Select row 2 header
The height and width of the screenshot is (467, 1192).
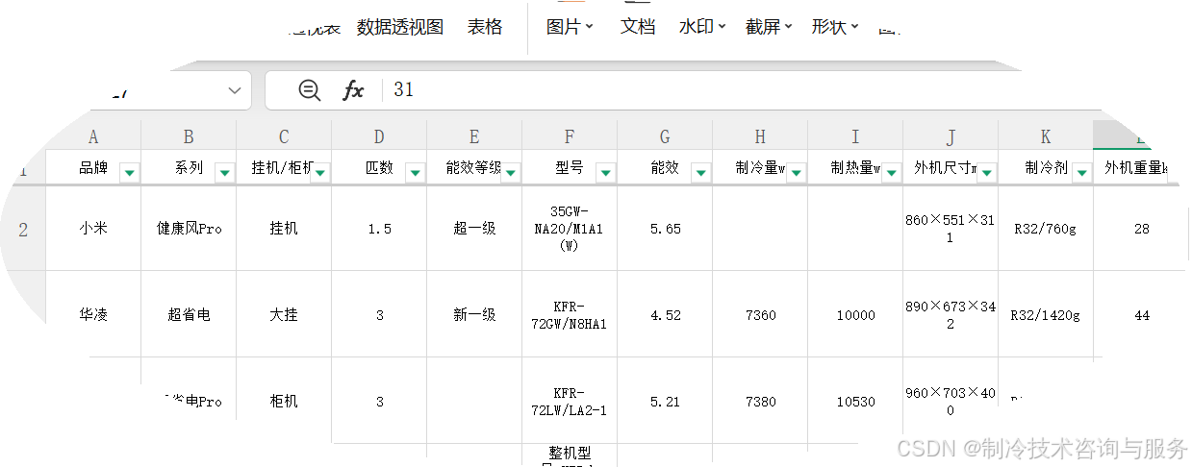(23, 229)
